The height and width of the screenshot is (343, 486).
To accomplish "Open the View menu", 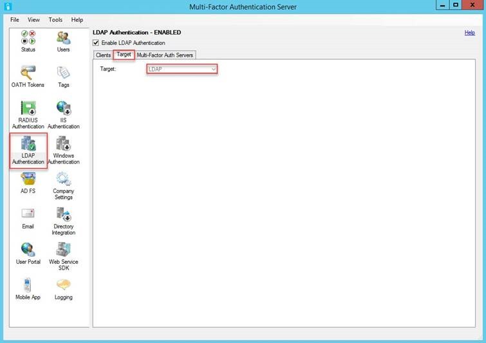I will [33, 19].
